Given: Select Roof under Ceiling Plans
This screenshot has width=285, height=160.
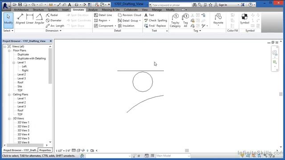Looking at the screenshot, I should click(x=20, y=110).
